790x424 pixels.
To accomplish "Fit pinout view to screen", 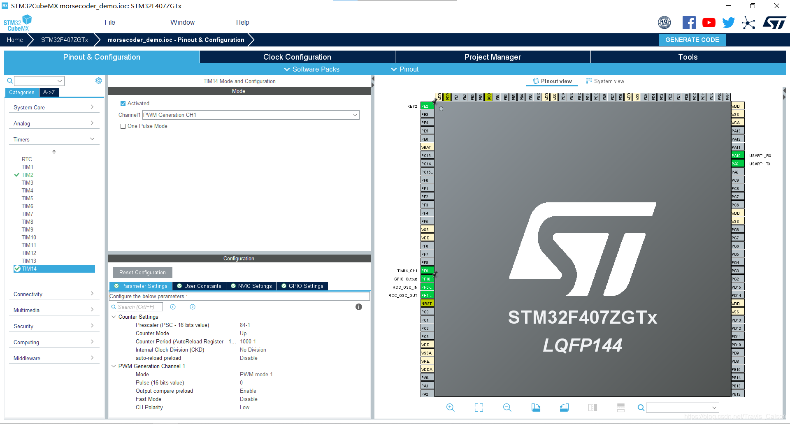I will tap(479, 407).
